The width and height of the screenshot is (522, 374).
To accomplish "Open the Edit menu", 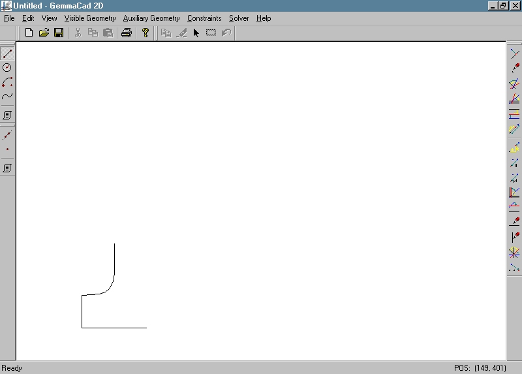I will click(x=28, y=18).
